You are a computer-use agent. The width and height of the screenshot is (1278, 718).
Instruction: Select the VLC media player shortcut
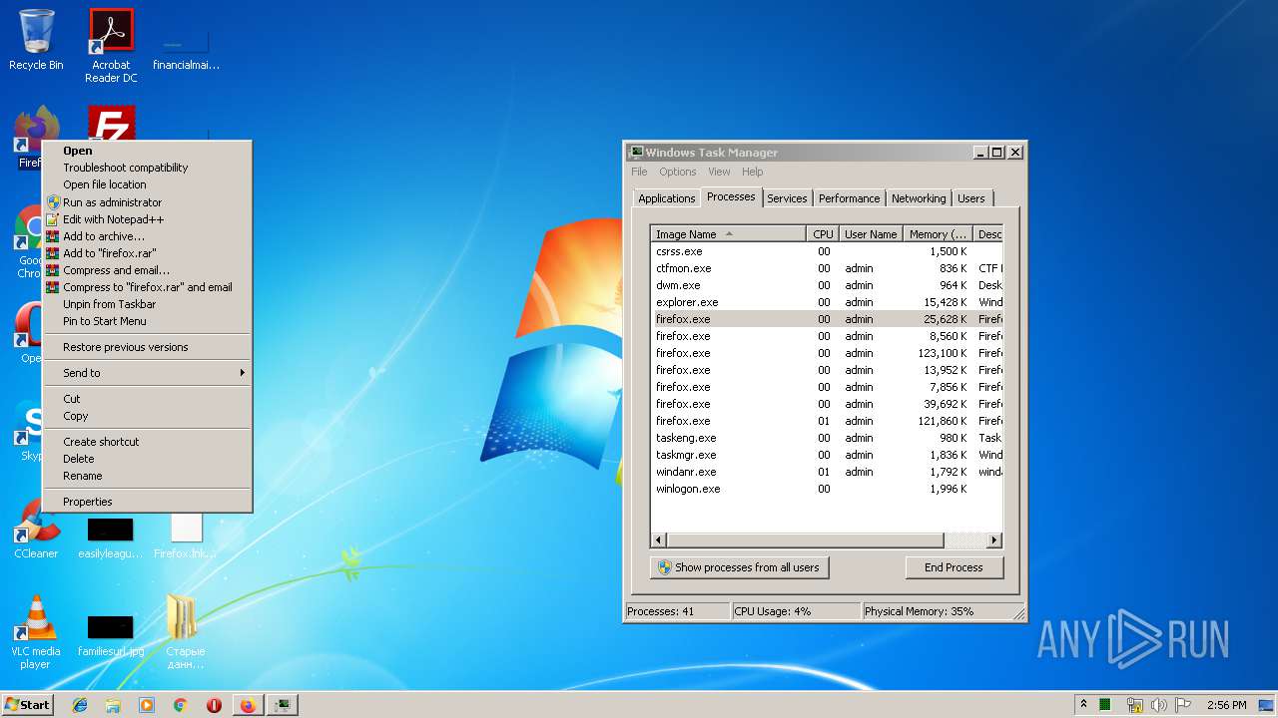(x=36, y=633)
